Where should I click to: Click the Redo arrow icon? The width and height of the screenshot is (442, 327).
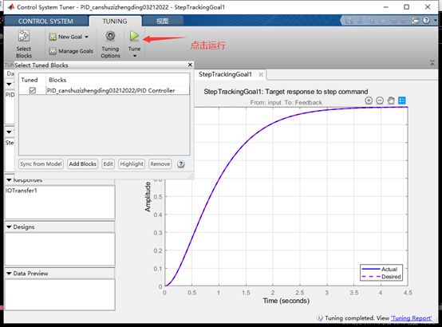click(405, 21)
